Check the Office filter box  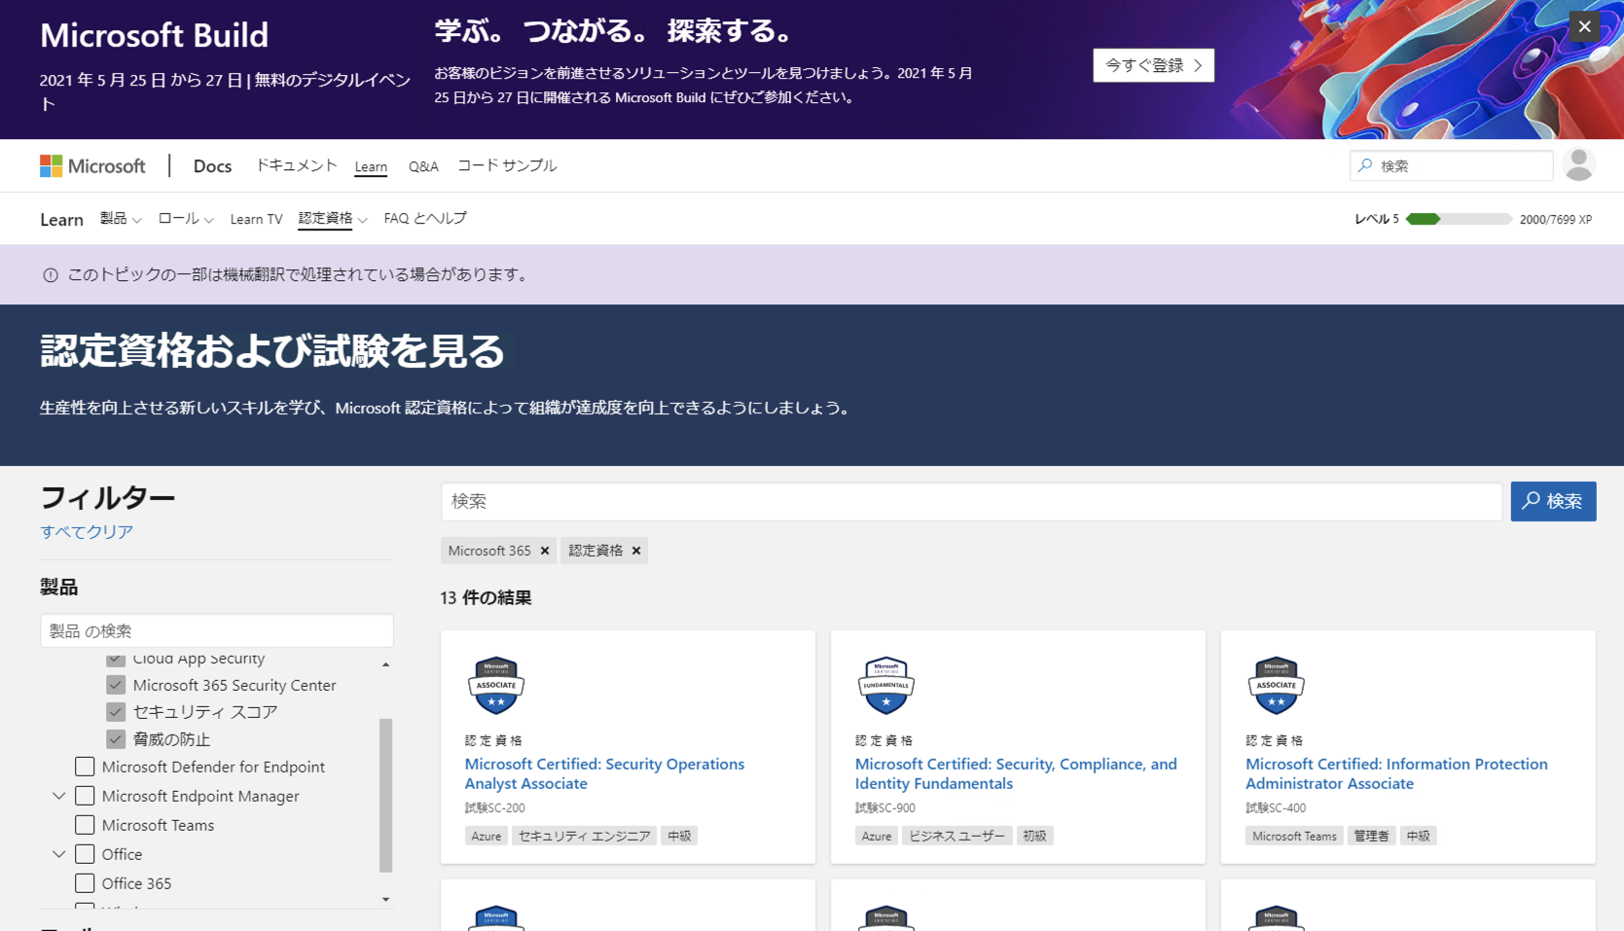click(85, 854)
